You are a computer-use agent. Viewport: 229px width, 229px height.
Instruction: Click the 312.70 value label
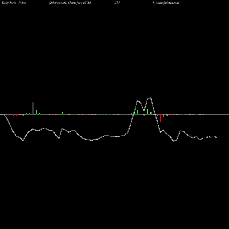point(212,137)
